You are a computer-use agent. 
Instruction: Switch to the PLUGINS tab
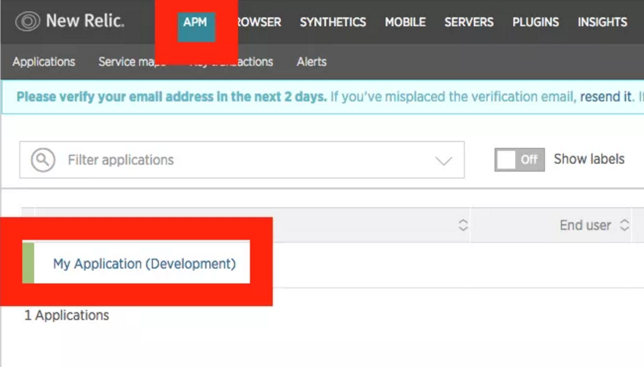tap(536, 22)
